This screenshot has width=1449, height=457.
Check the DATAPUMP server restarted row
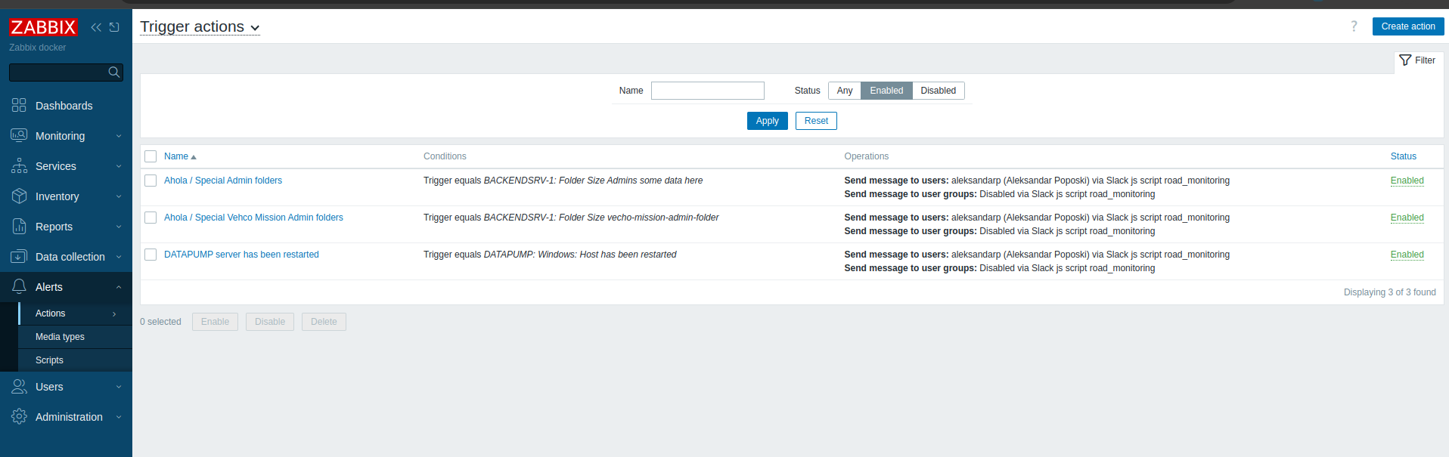click(x=150, y=255)
